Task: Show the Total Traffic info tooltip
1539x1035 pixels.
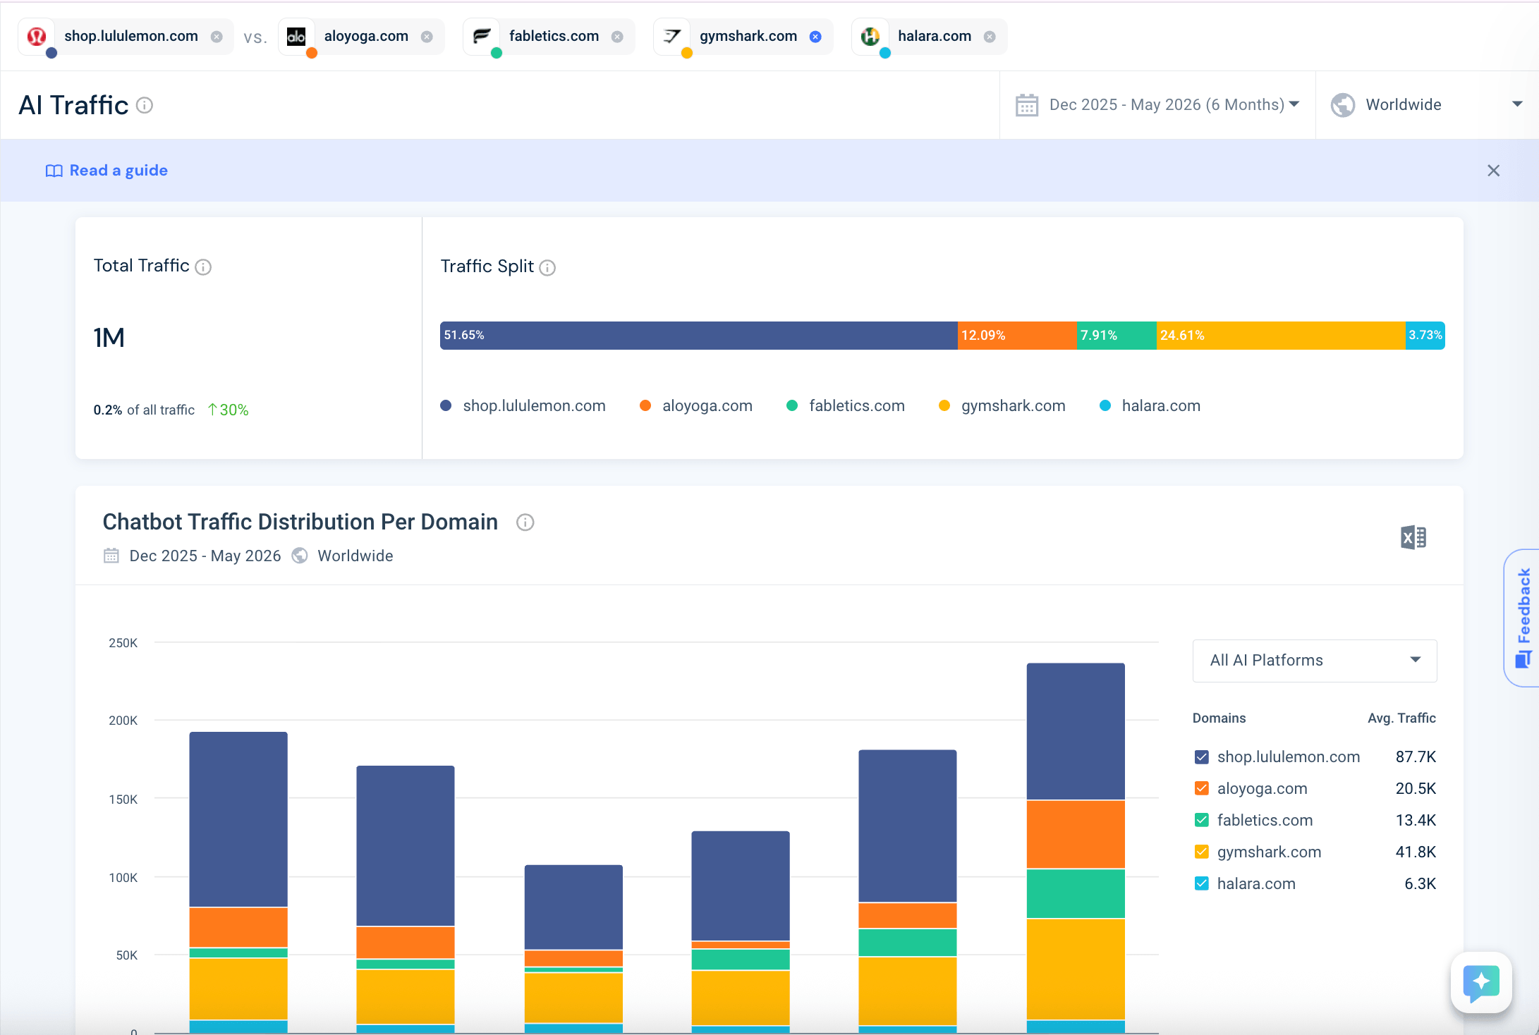Action: pyautogui.click(x=203, y=267)
